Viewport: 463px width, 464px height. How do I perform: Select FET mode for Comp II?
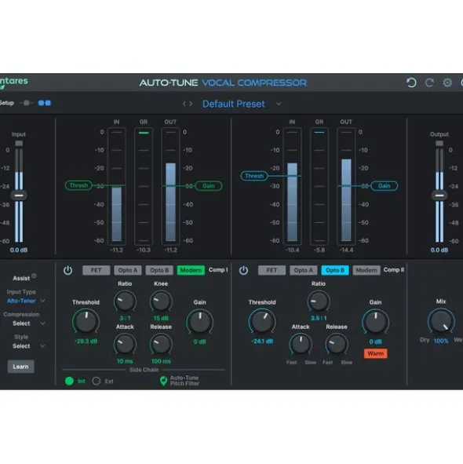coord(272,270)
